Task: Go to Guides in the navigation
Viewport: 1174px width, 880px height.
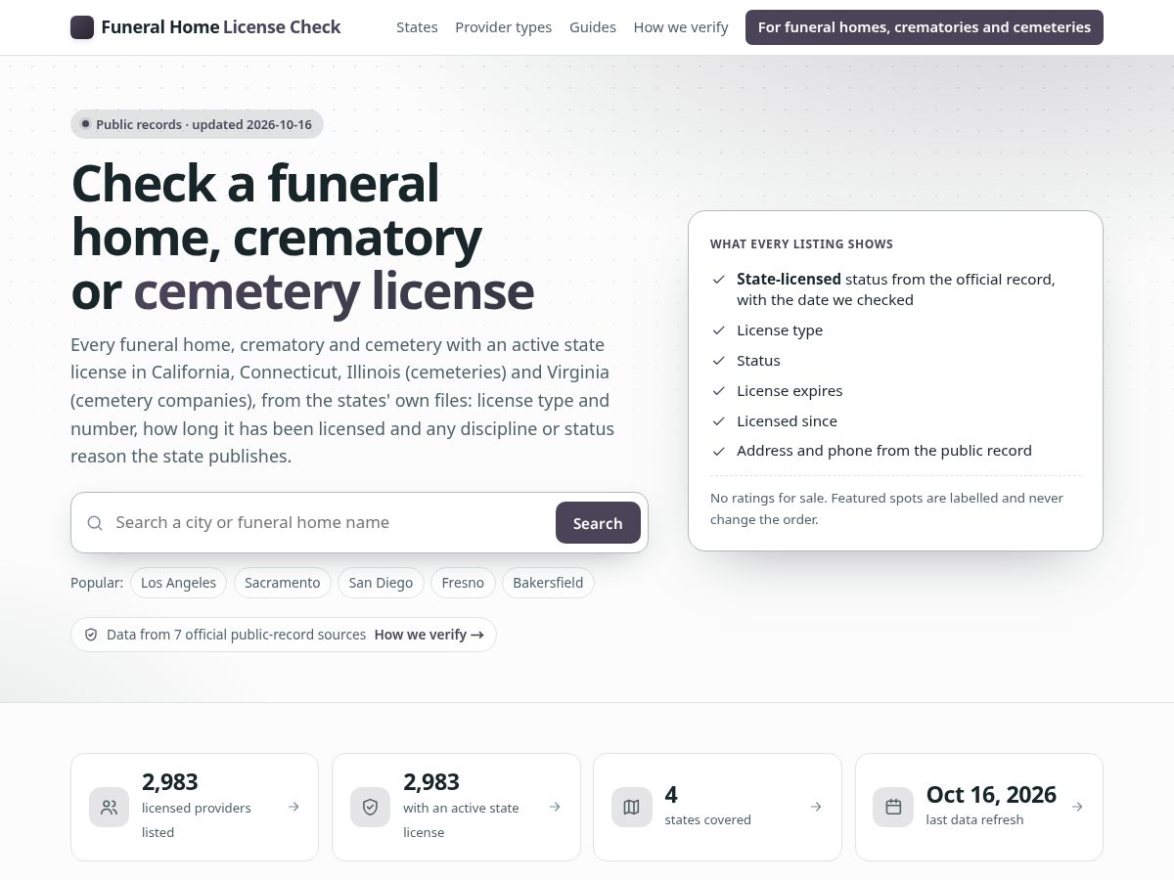Action: (593, 27)
